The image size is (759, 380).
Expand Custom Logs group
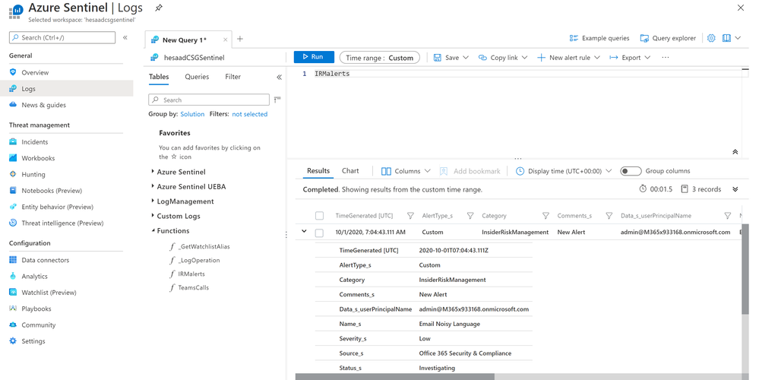pos(153,216)
